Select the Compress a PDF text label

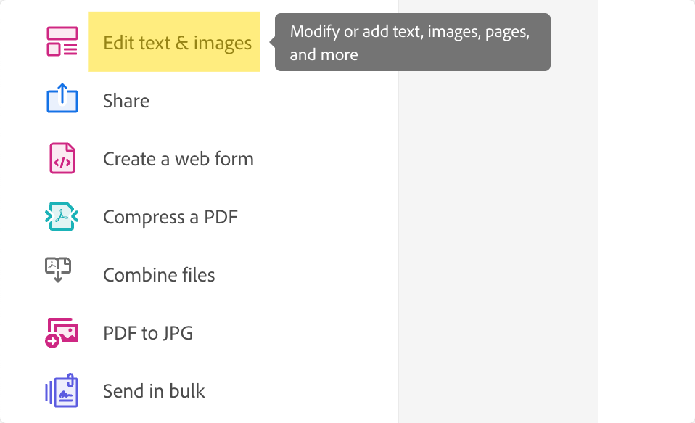(x=170, y=217)
